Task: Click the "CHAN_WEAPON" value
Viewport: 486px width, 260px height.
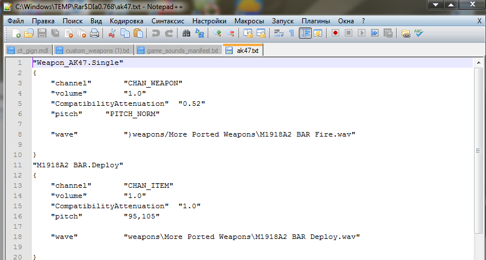Action: point(153,83)
